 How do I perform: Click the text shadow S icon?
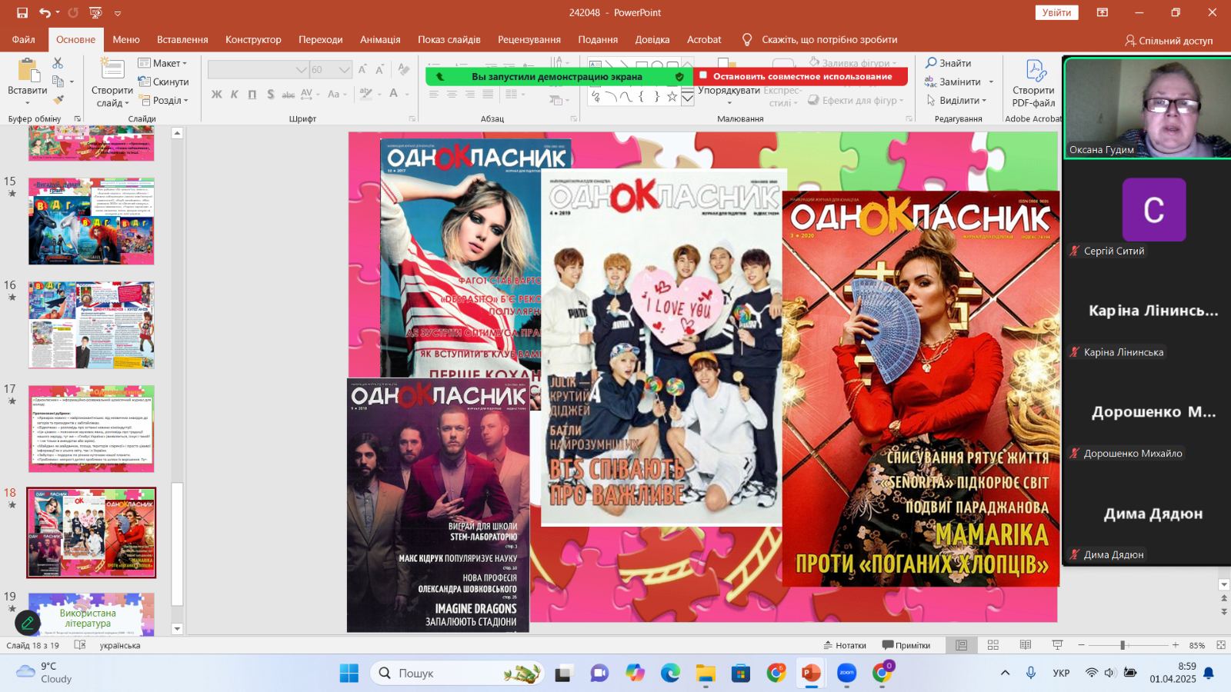(x=270, y=94)
